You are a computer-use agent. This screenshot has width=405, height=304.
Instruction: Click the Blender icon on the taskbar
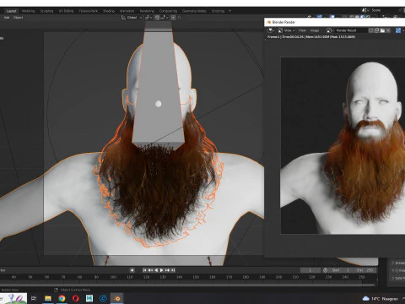tap(117, 298)
